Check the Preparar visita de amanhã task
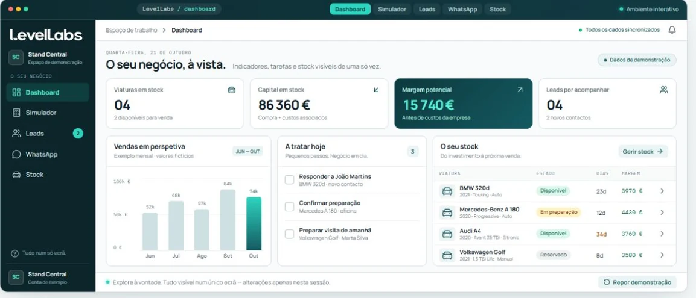Image resolution: width=696 pixels, height=298 pixels. click(x=289, y=234)
